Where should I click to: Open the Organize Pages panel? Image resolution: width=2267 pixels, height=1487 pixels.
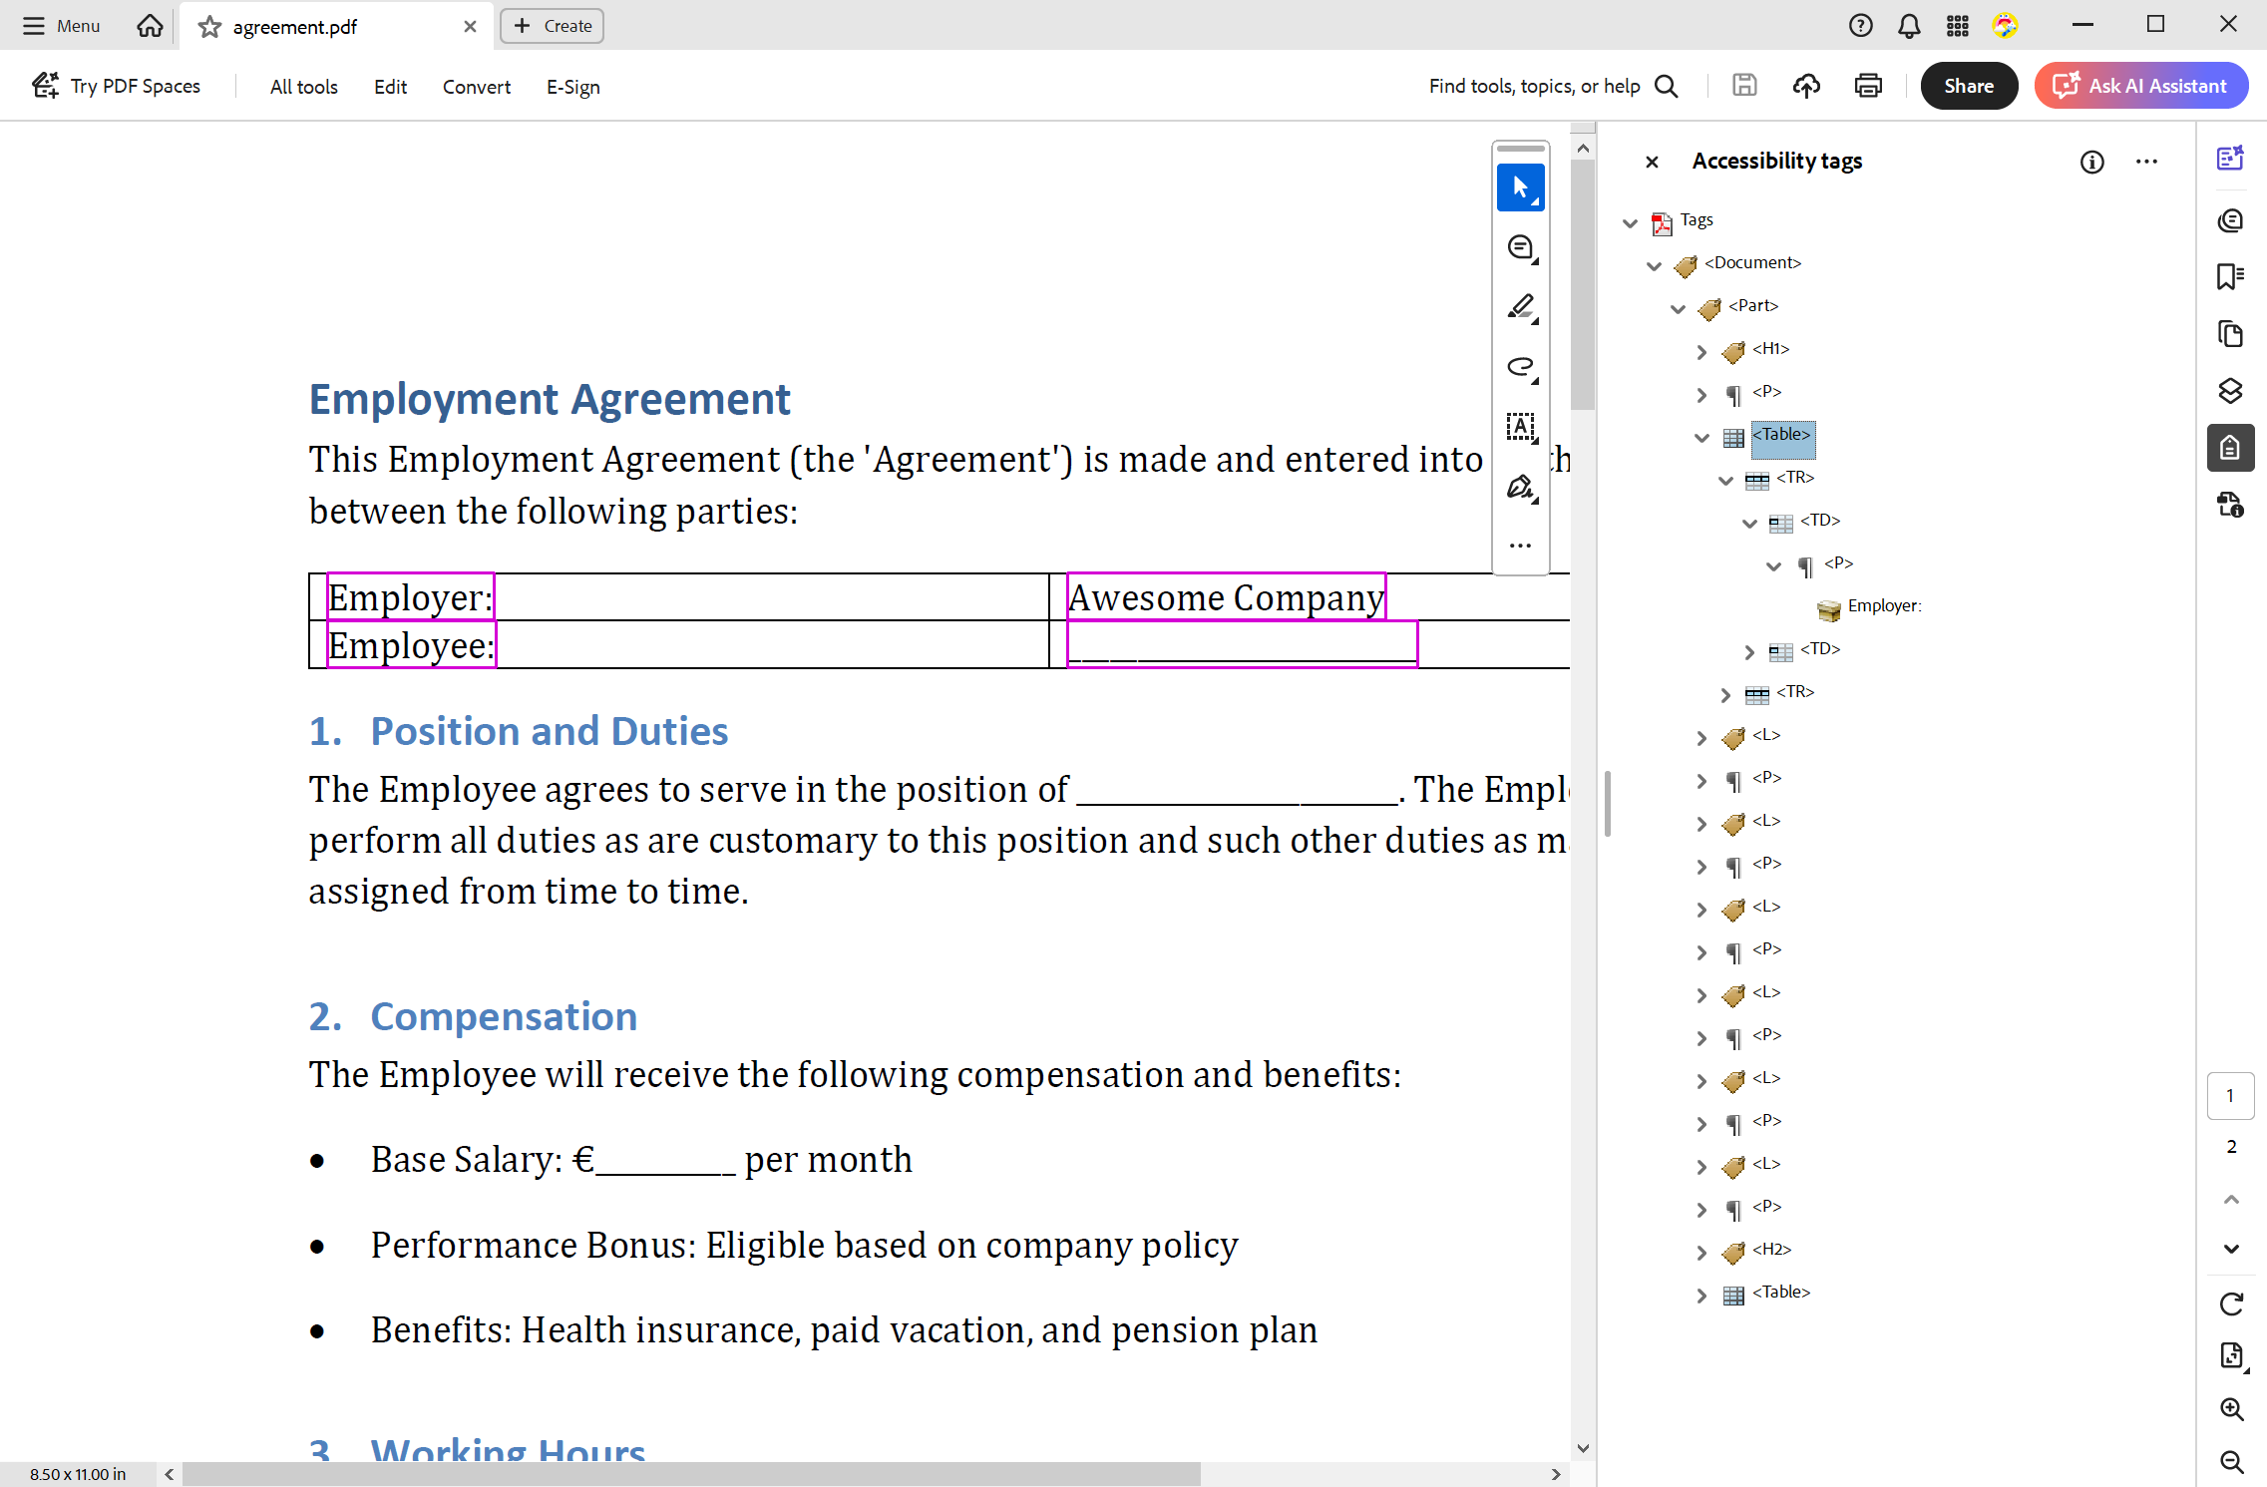[x=2231, y=334]
